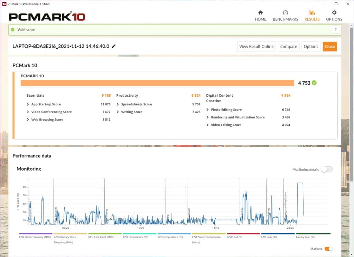Open Options via the gear icon

click(334, 12)
